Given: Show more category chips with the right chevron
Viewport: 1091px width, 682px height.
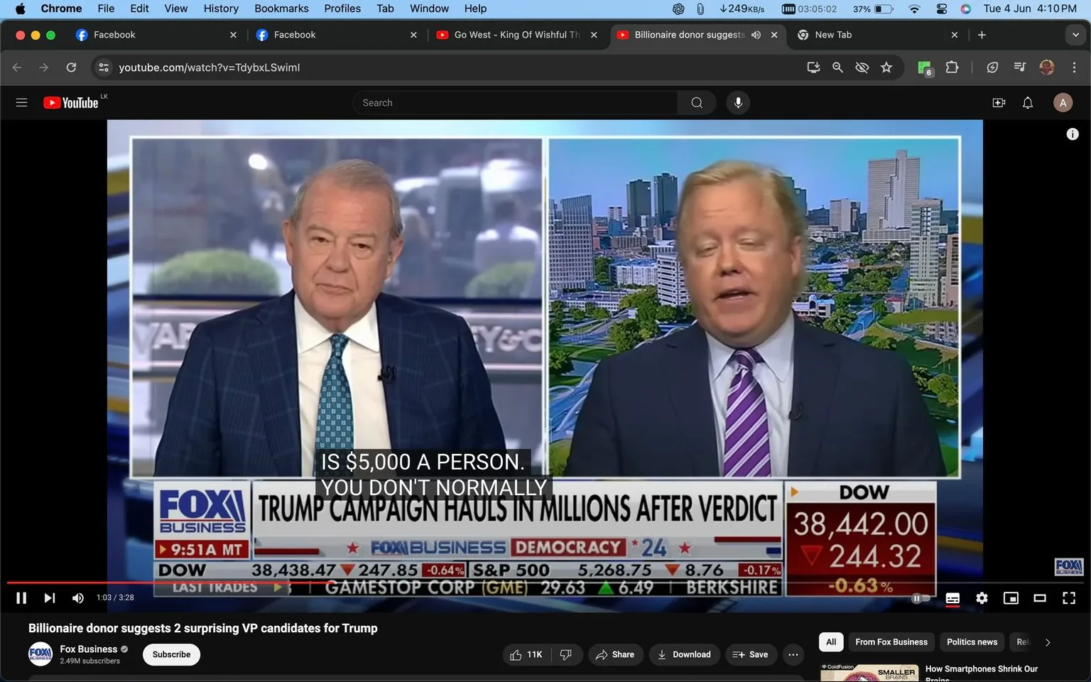Looking at the screenshot, I should (1047, 642).
